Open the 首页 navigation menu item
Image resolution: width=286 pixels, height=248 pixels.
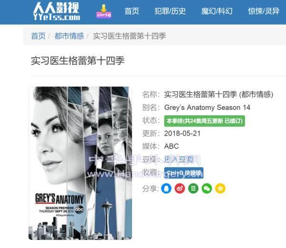point(132,11)
